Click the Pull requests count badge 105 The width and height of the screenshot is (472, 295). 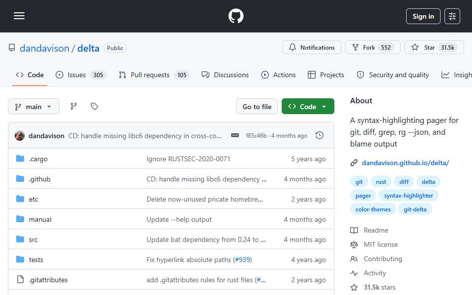[x=182, y=75]
